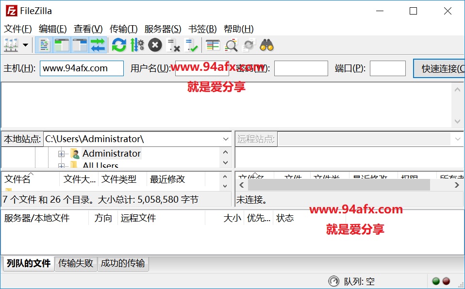Click the 密码 password input field
The height and width of the screenshot is (289, 465).
tap(301, 68)
